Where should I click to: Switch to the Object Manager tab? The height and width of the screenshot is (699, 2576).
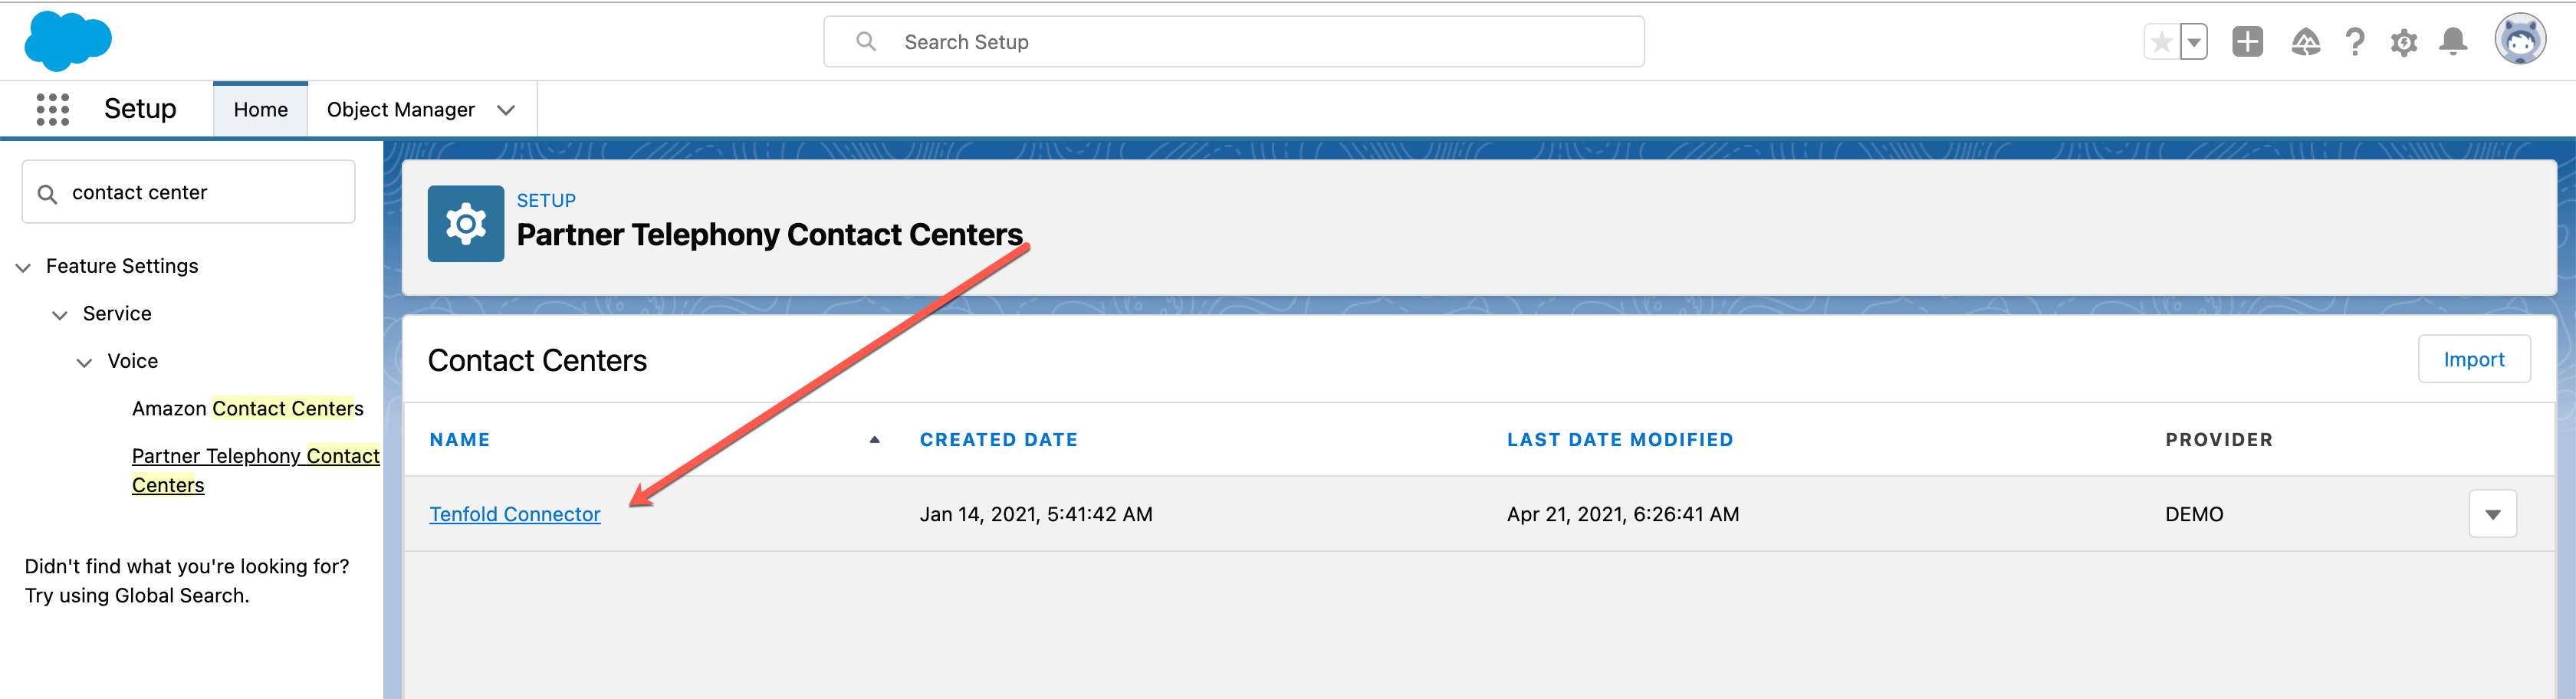tap(401, 109)
